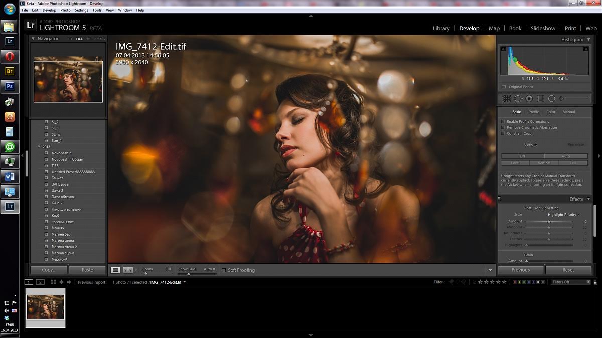The height and width of the screenshot is (338, 602).
Task: Click the Previous button
Action: [x=520, y=270]
